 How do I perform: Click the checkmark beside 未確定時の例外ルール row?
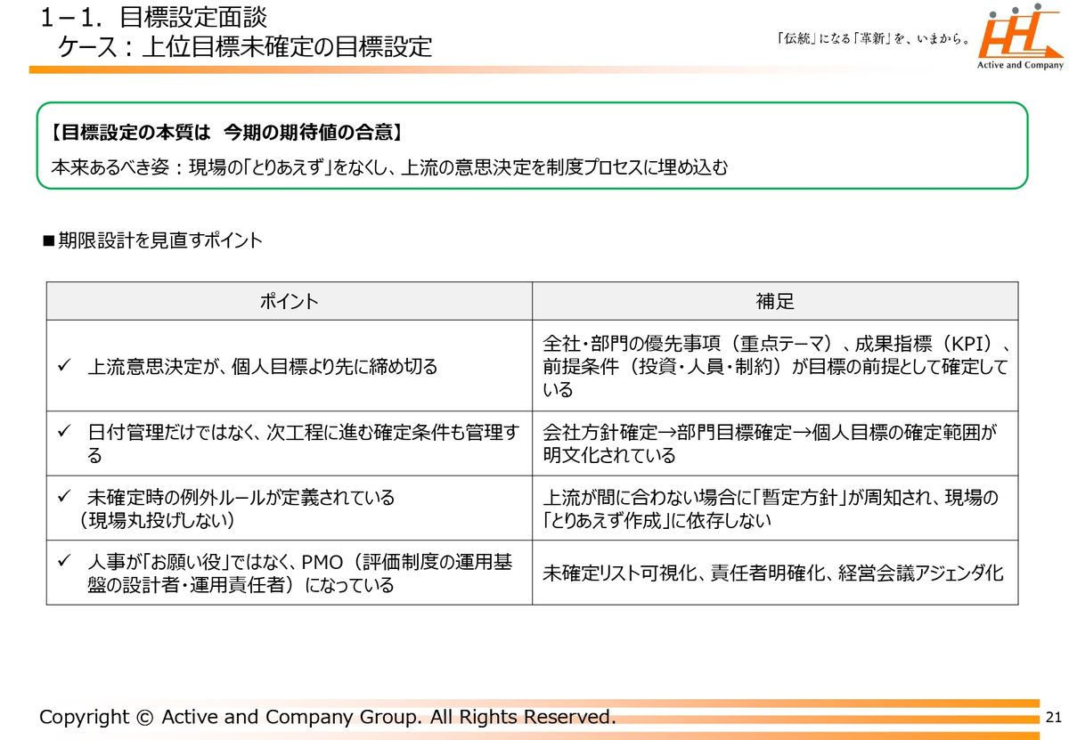(63, 497)
